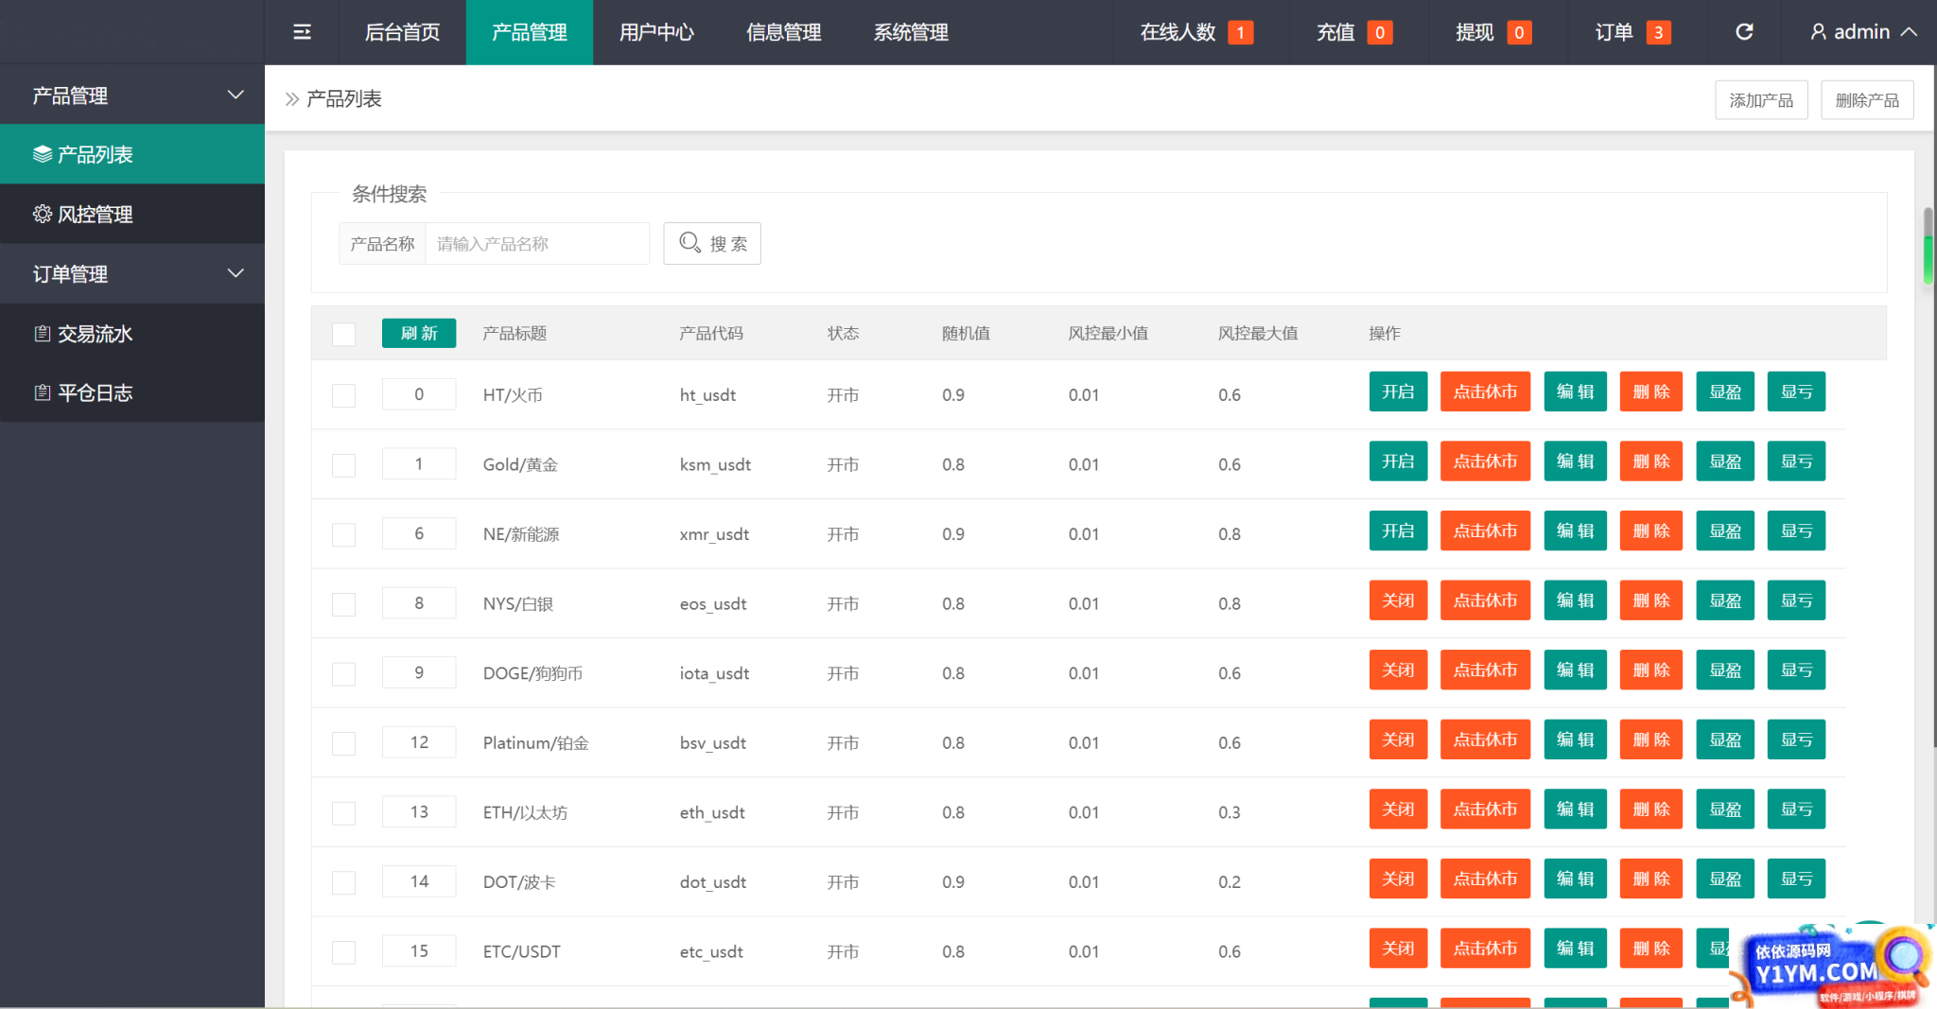1937x1009 pixels.
Task: Open 平仓日志 in sidebar
Action: pyautogui.click(x=132, y=392)
